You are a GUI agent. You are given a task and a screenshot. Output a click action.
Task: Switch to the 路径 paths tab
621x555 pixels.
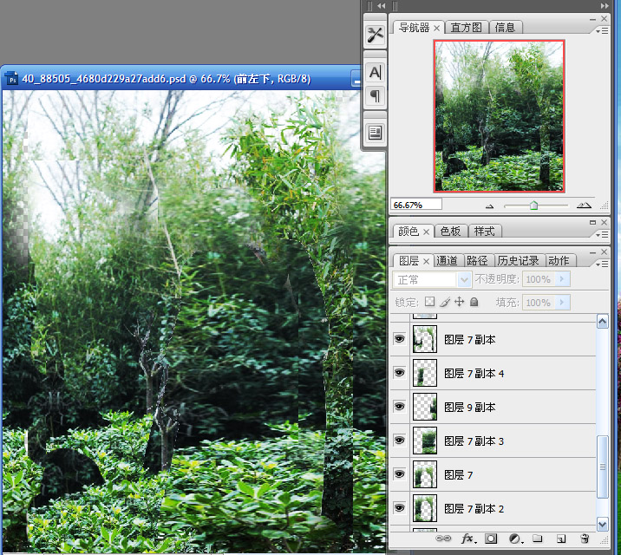click(x=477, y=260)
